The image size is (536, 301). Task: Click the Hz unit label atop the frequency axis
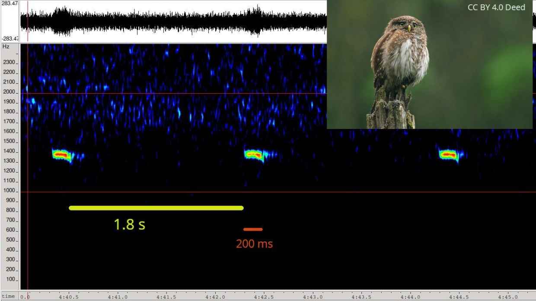(x=6, y=47)
